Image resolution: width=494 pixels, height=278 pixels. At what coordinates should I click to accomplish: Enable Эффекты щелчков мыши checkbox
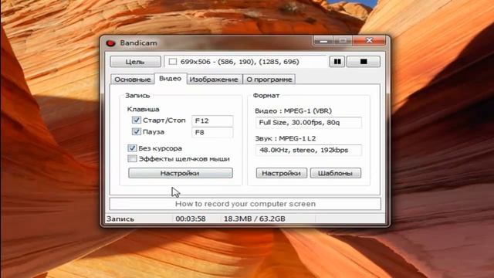tap(132, 158)
